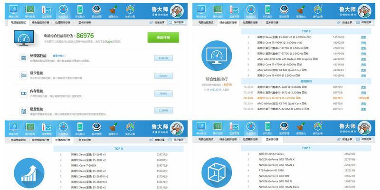Switch to 处理器排行榜 tab in performance test window

[63, 22]
